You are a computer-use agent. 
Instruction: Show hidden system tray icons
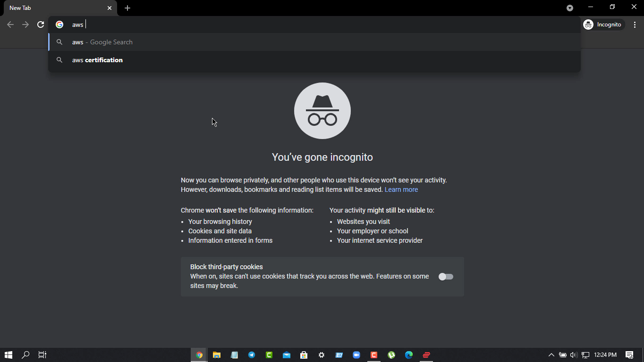[551, 355]
